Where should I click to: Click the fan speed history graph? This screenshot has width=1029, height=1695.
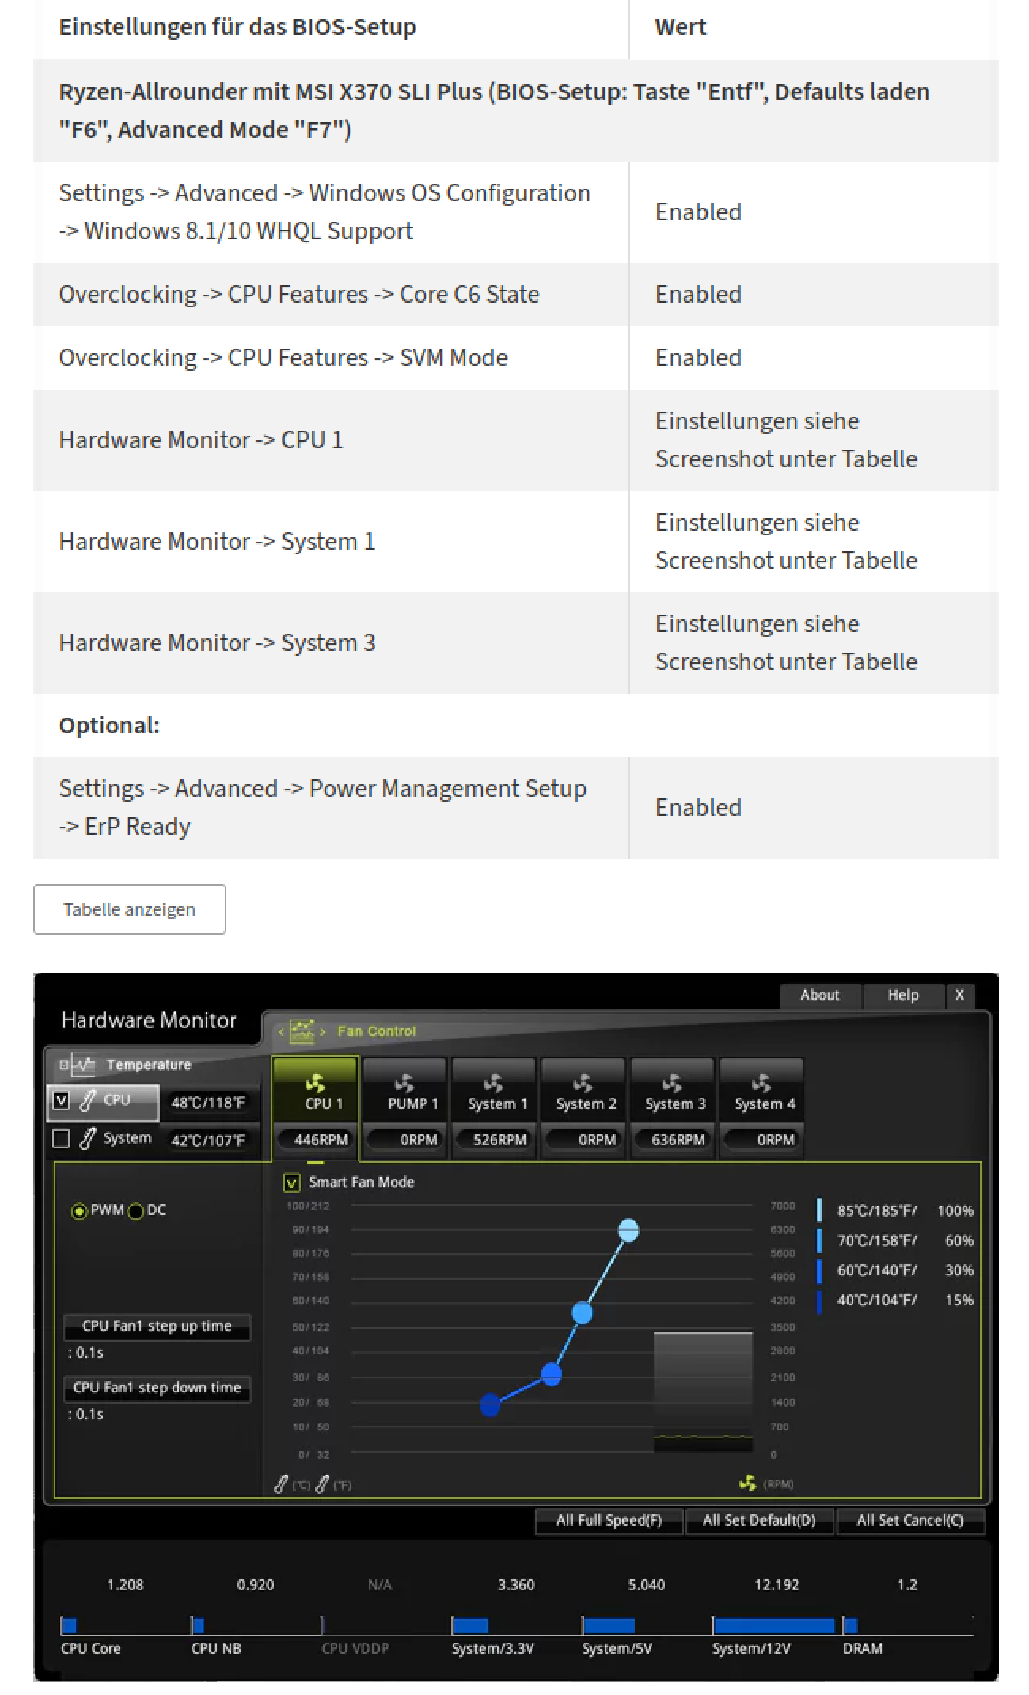(x=703, y=1392)
